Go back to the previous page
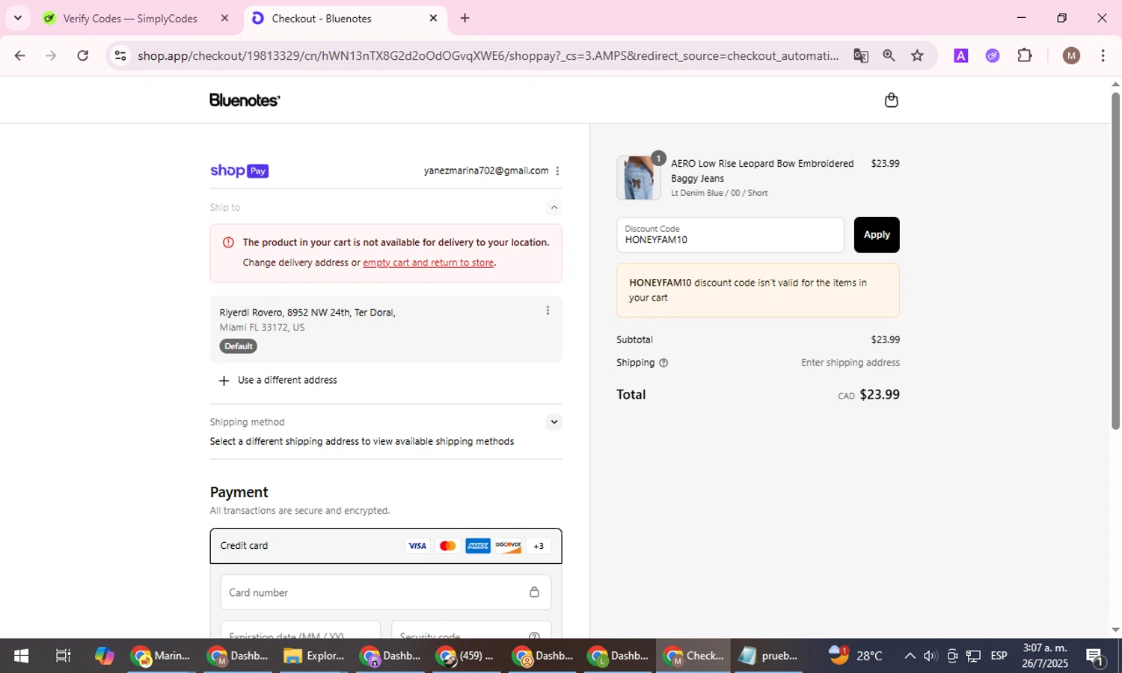This screenshot has height=673, width=1122. (19, 55)
